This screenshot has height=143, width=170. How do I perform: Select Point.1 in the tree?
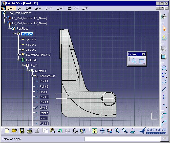point(44,81)
